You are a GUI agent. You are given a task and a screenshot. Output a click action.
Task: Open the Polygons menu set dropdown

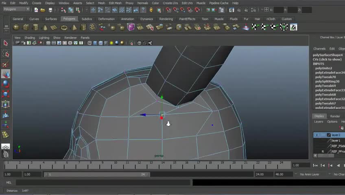16,9
